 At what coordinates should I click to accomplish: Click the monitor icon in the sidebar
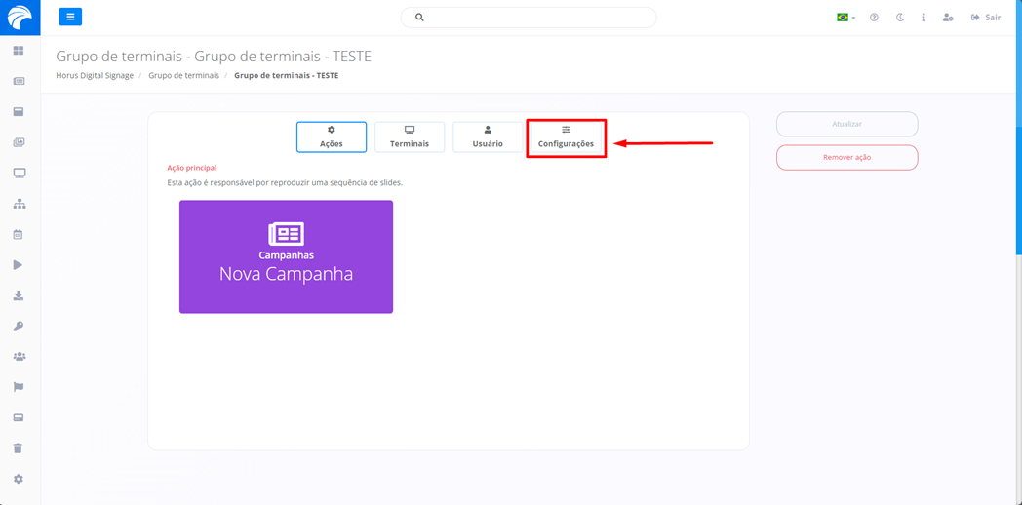point(19,174)
